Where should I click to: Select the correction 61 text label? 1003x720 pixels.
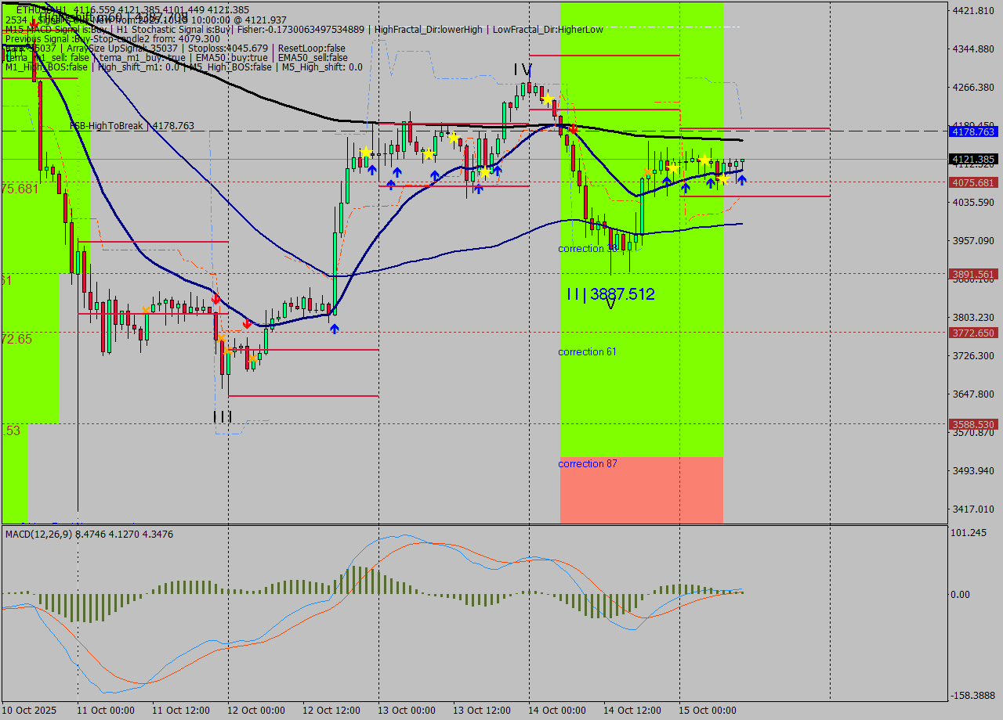(587, 351)
